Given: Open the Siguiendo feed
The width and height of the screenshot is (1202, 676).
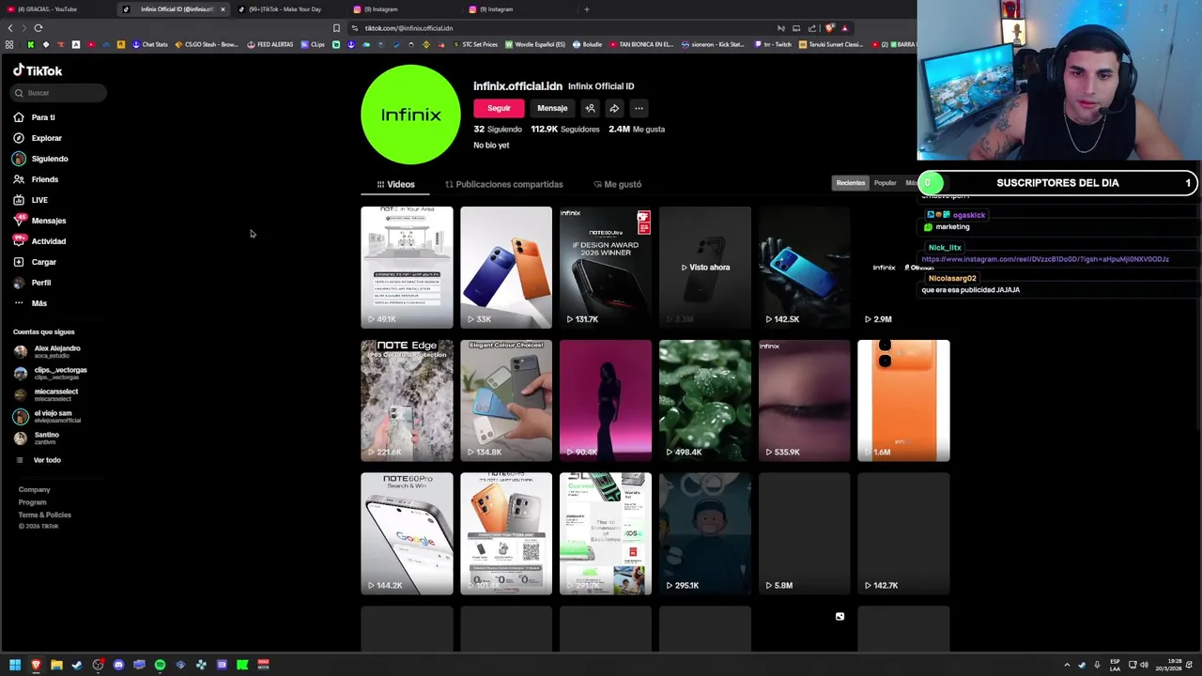Looking at the screenshot, I should [x=40, y=159].
